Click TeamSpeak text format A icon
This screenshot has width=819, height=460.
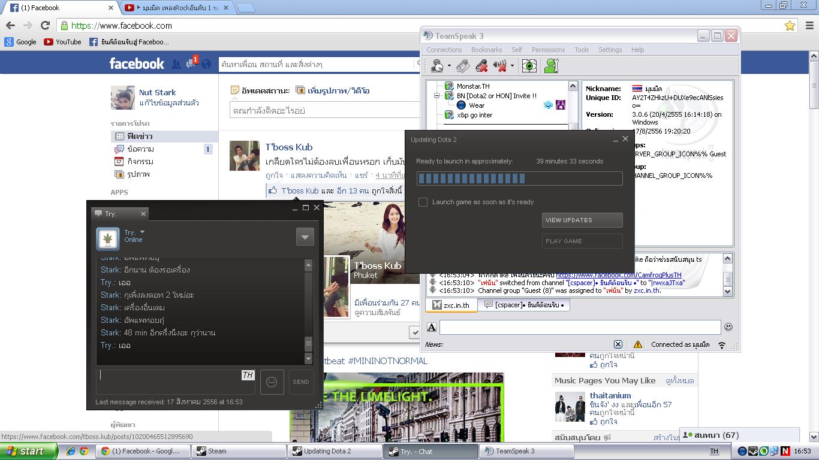coord(431,327)
